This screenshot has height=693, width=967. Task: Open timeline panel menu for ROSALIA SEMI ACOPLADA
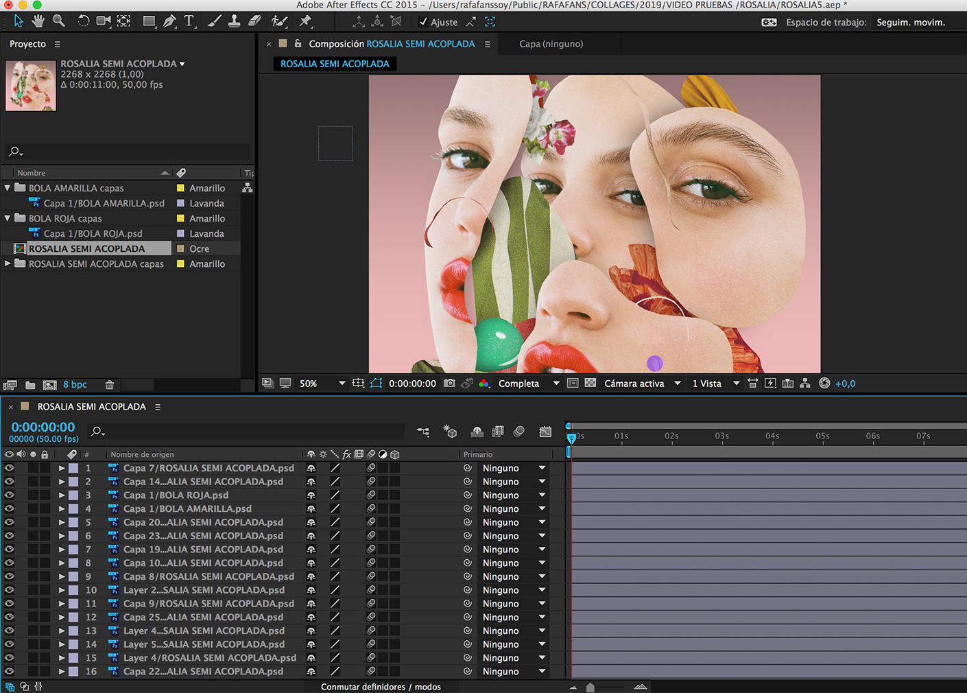coord(158,407)
